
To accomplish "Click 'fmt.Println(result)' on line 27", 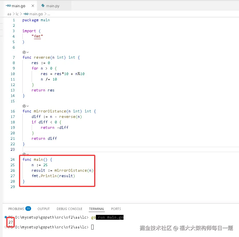I will [53, 176].
